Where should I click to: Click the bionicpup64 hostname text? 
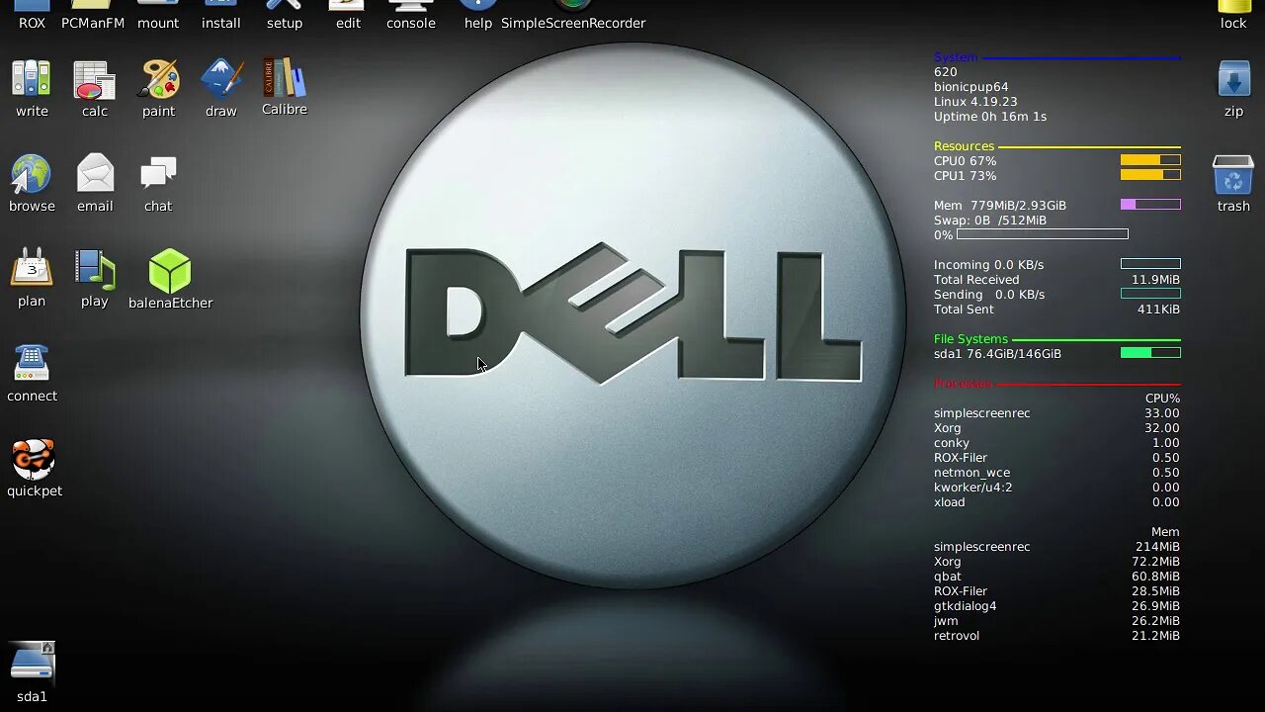coord(971,87)
